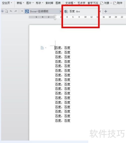Switch to 百度.doc tab
The width and height of the screenshot is (126, 143).
coord(75,11)
